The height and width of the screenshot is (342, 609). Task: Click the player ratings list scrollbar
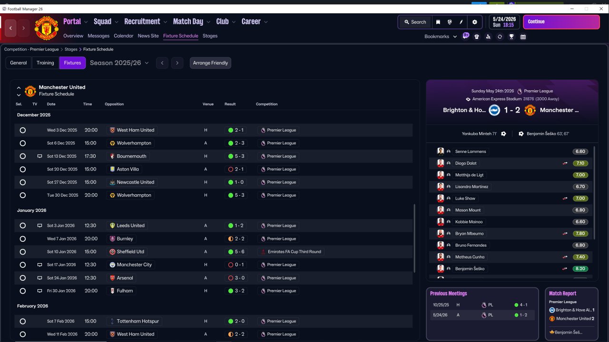[x=594, y=192]
